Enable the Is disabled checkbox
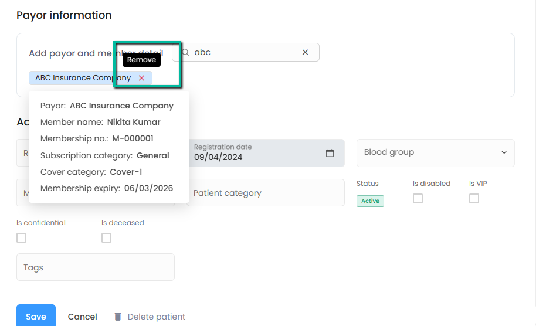 coord(418,199)
